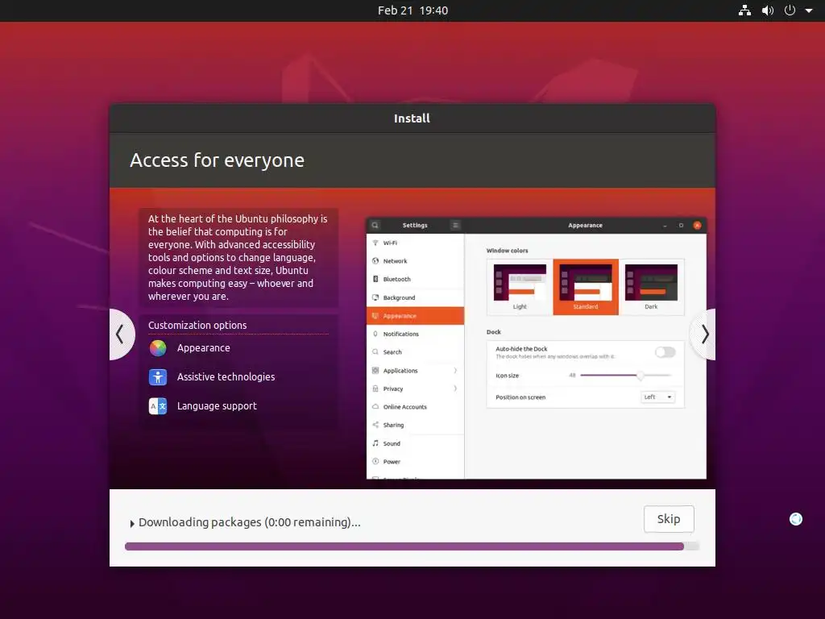Click the Bluetooth icon in sidebar
Viewport: 825px width, 619px height.
click(375, 279)
